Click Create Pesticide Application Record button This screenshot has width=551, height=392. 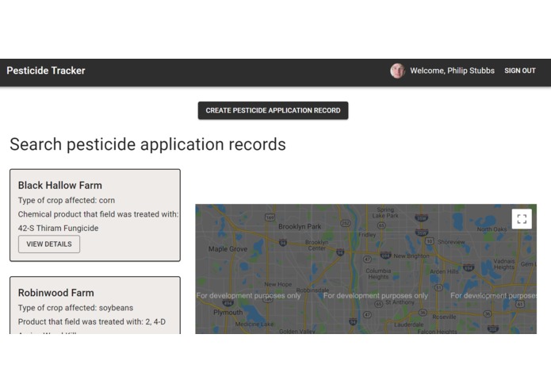pyautogui.click(x=273, y=110)
